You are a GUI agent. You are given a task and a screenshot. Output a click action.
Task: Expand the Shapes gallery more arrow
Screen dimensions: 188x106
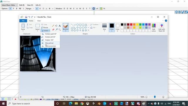coord(88,30)
